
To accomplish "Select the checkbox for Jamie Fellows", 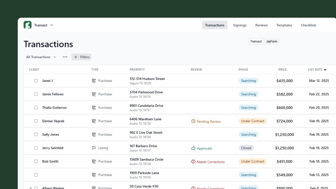I will point(36,94).
